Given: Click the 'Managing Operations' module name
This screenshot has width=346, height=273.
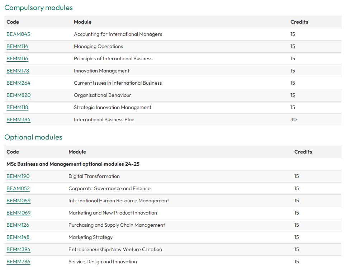Looking at the screenshot, I should pyautogui.click(x=98, y=46).
